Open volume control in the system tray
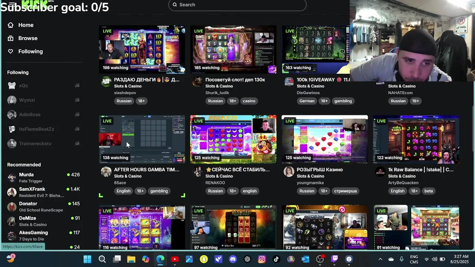The image size is (475, 267). 434,259
